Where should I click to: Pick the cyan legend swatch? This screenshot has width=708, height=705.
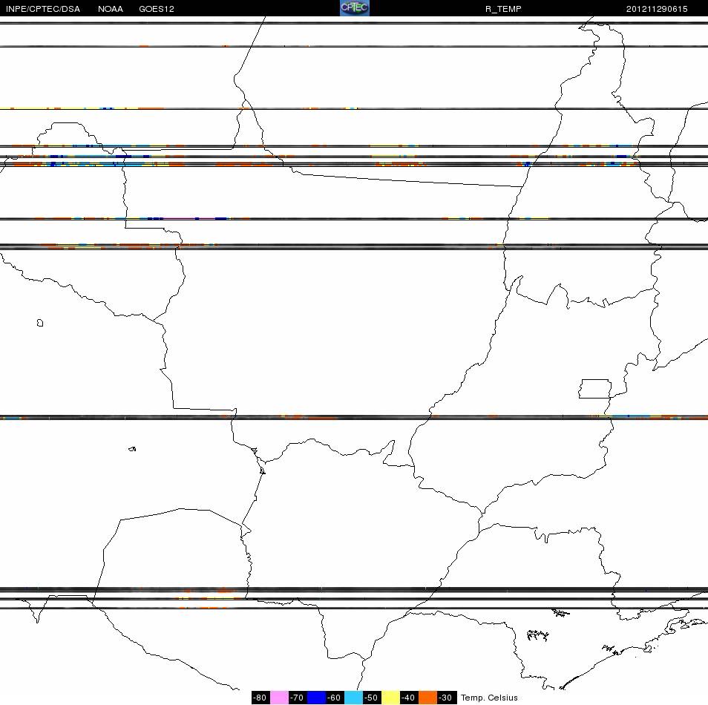pyautogui.click(x=353, y=698)
